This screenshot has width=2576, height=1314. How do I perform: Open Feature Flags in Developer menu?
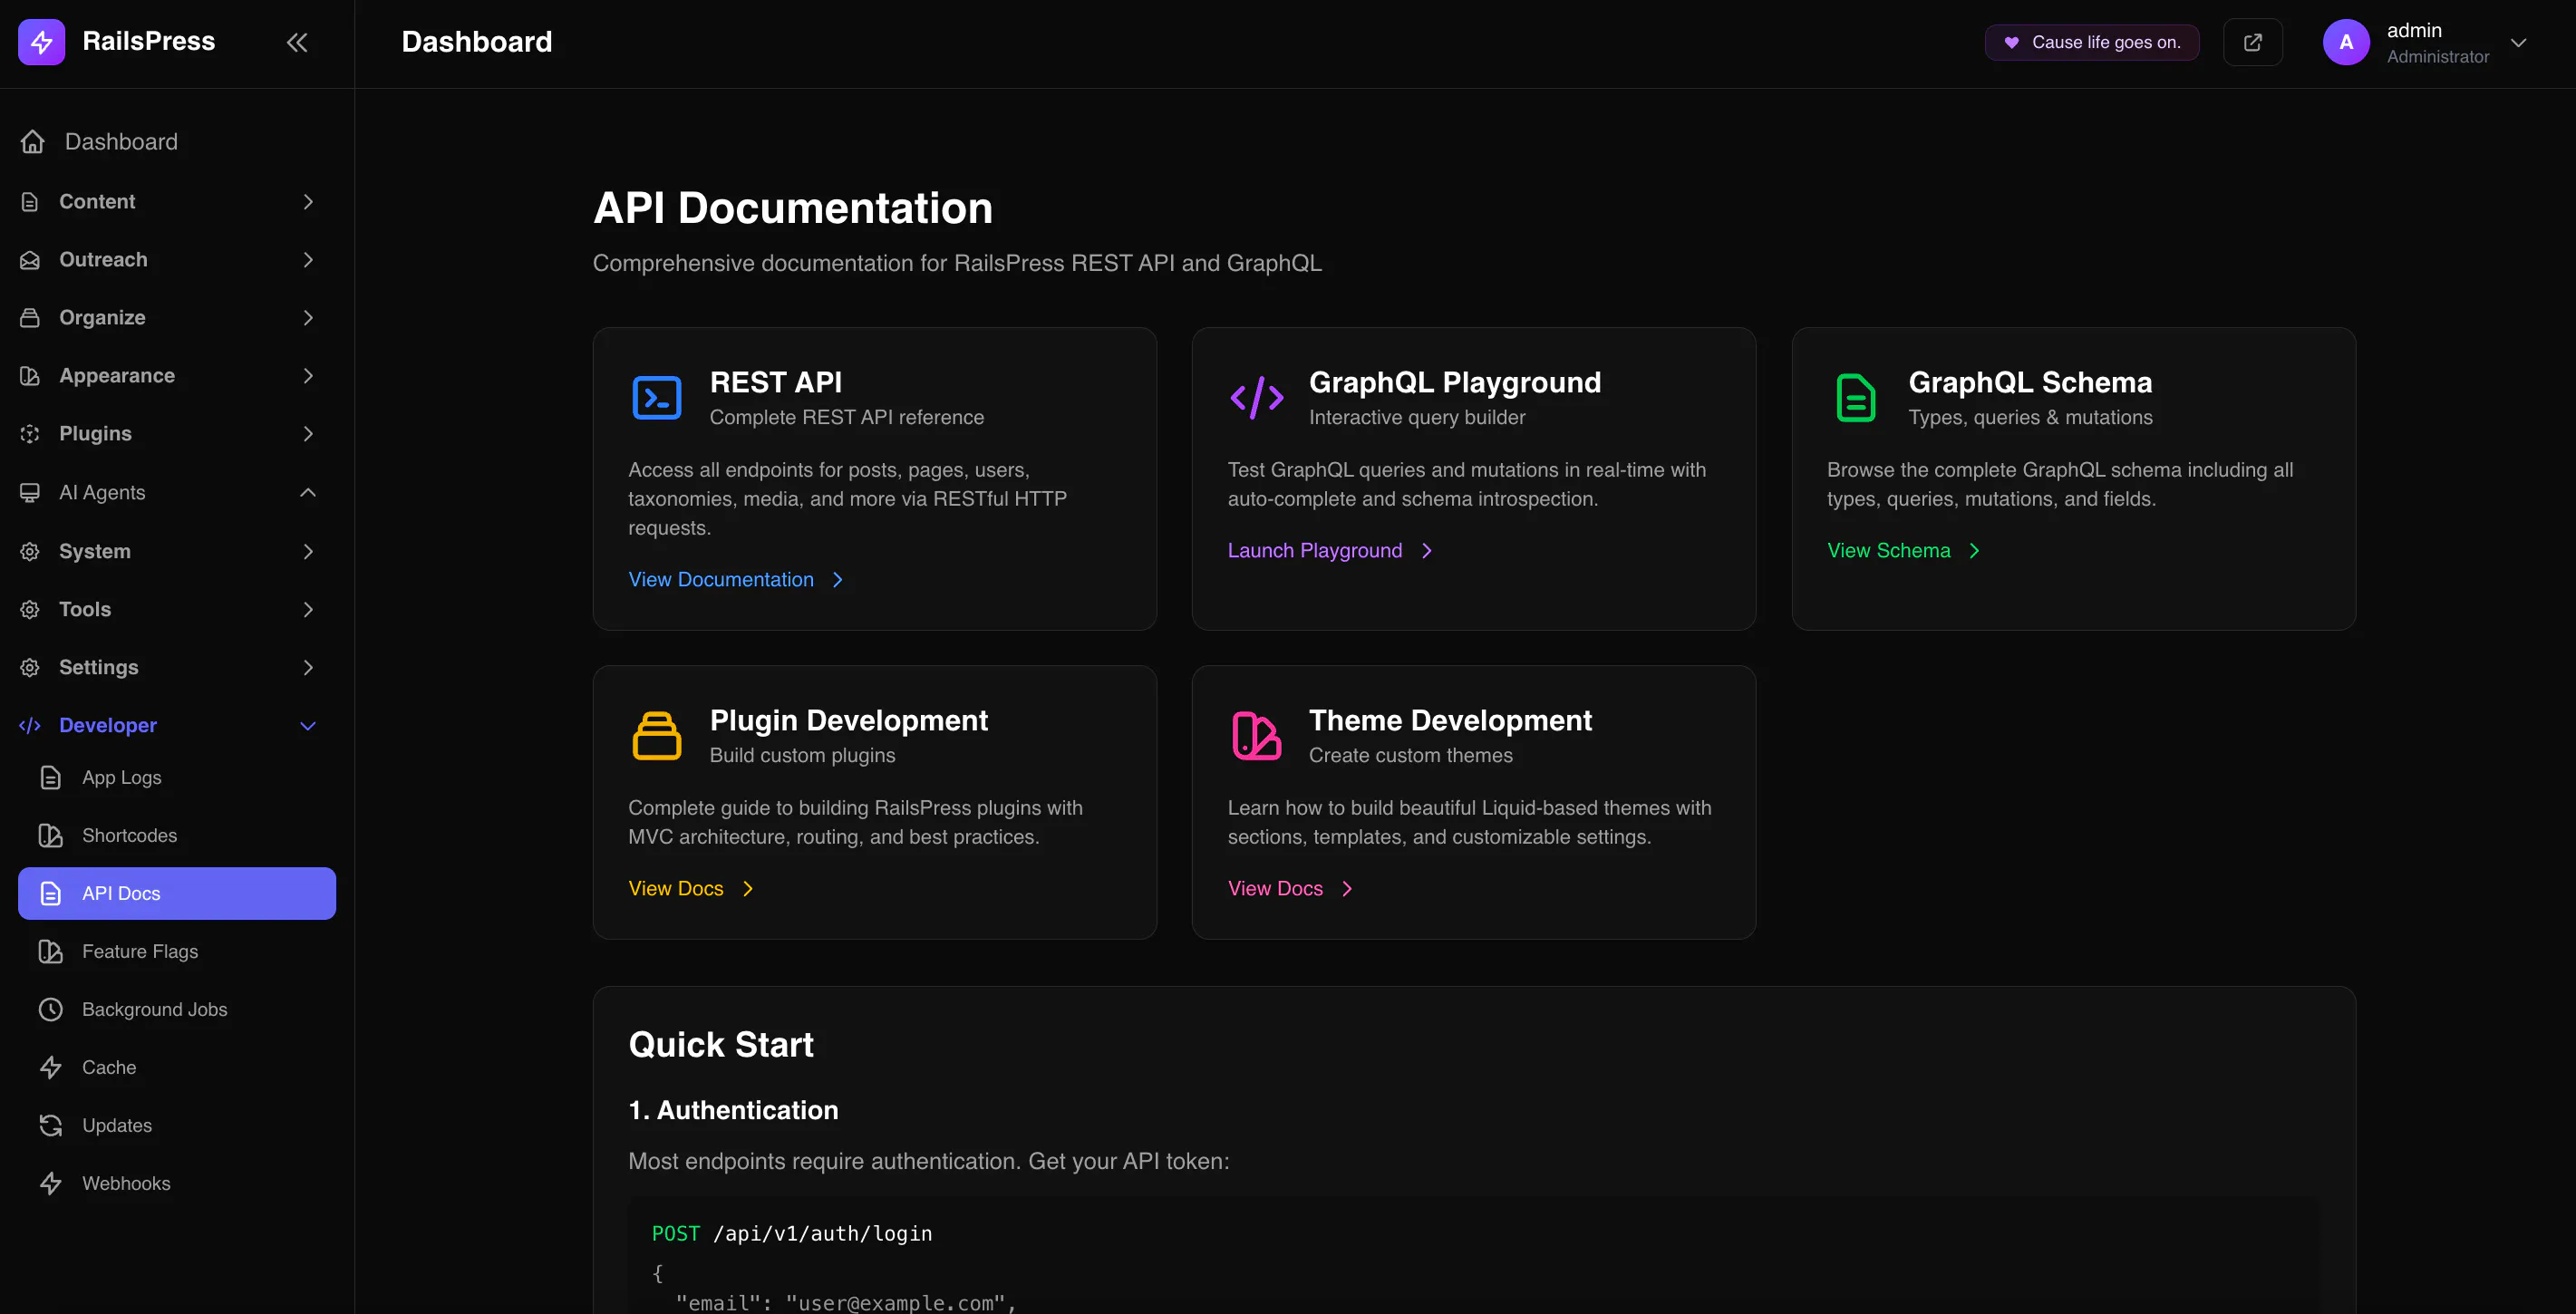click(177, 952)
